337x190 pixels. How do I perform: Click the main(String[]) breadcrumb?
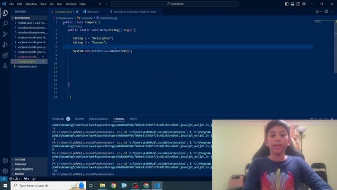107,18
